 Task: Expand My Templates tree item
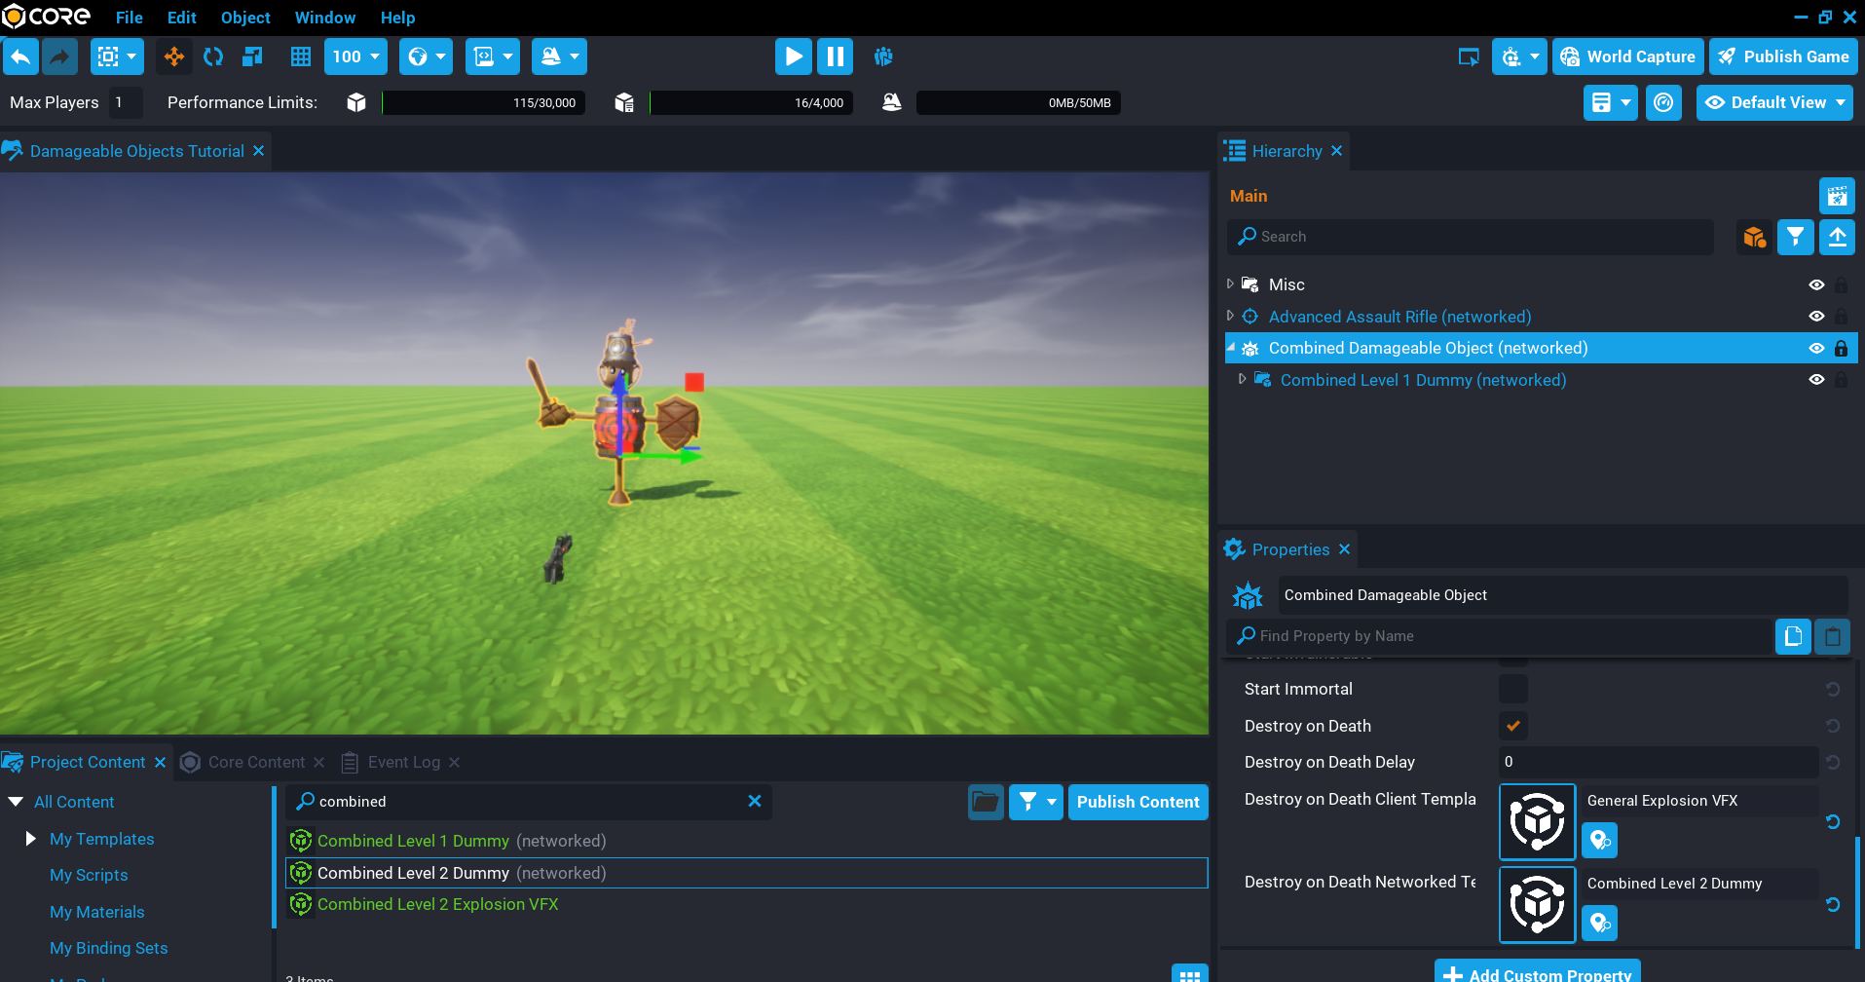point(30,839)
